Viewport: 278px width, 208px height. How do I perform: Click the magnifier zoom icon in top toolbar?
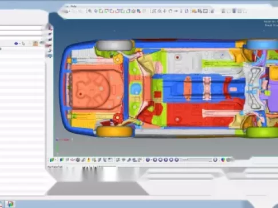coord(89,11)
